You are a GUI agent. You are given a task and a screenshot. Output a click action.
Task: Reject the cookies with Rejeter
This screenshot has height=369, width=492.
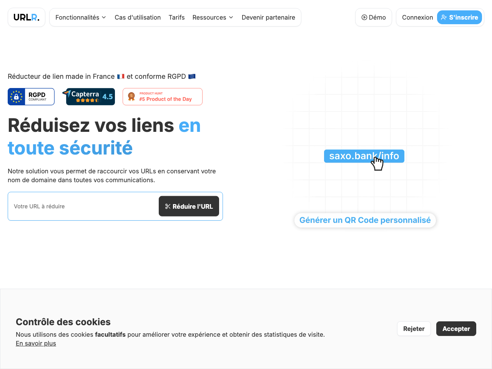click(414, 329)
